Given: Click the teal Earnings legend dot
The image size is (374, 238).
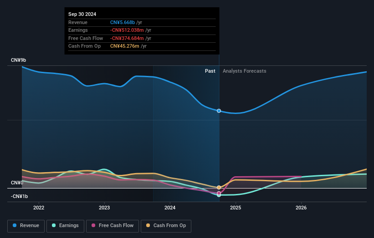Looking at the screenshot, I should click(x=54, y=225).
